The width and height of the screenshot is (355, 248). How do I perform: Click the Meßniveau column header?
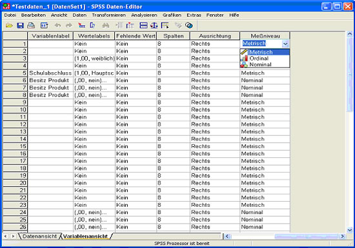265,36
